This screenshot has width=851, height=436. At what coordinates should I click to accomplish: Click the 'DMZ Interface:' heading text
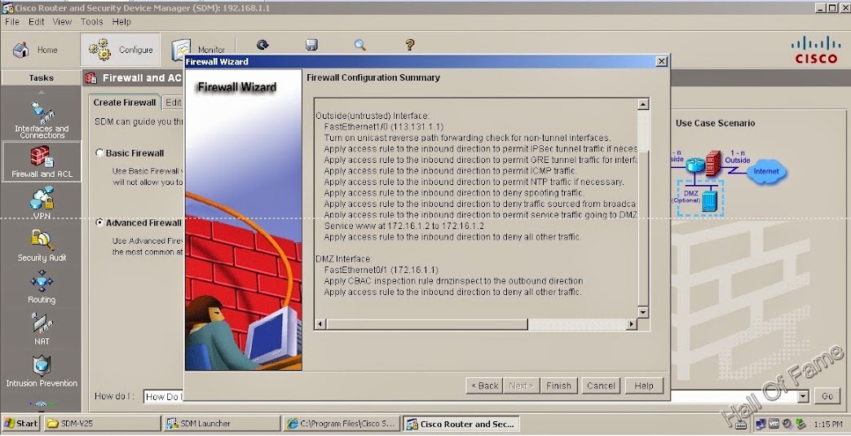point(343,258)
